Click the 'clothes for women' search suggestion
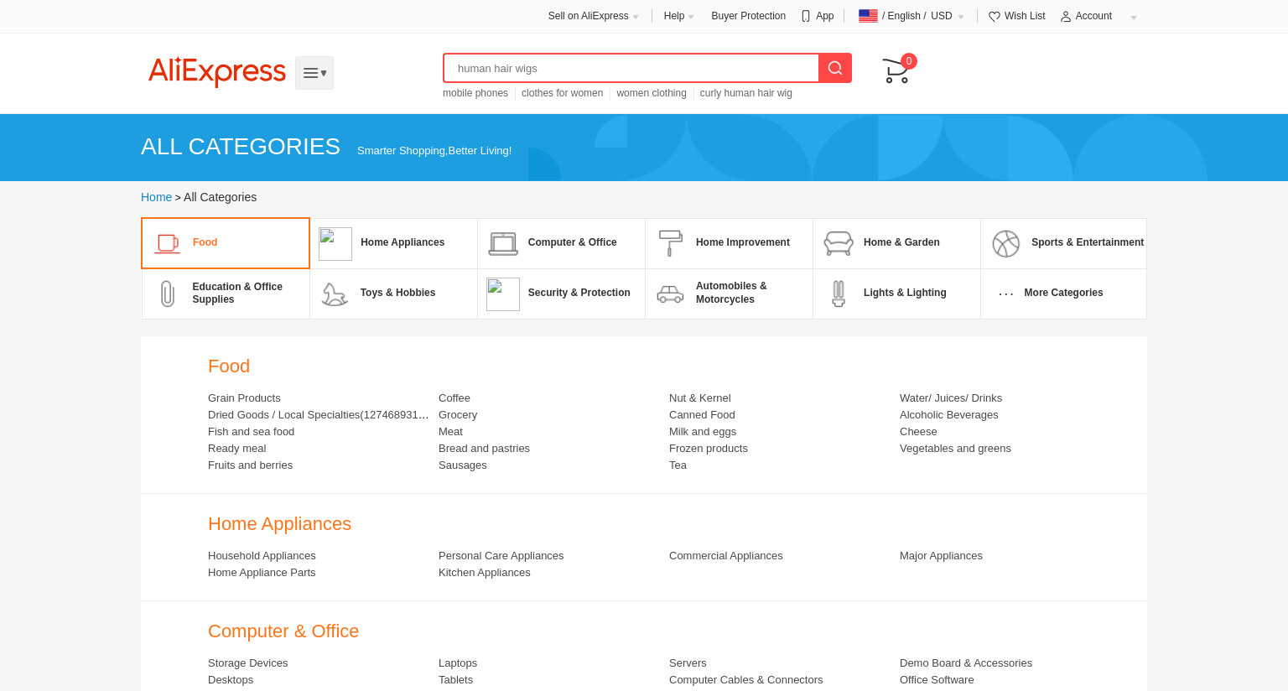 562,93
